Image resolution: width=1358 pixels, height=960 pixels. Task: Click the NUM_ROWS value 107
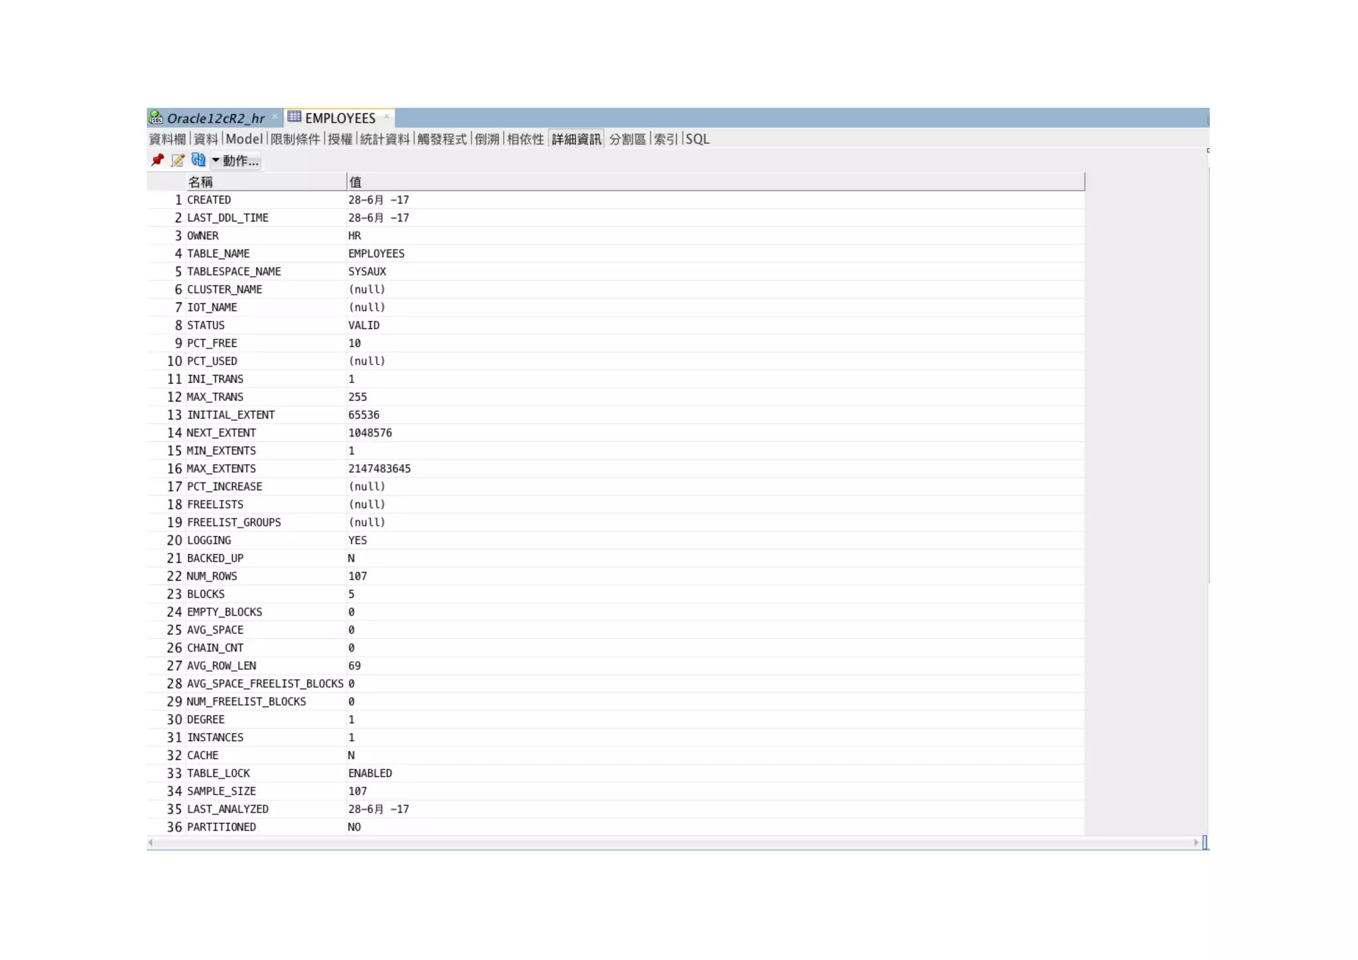[x=357, y=576]
